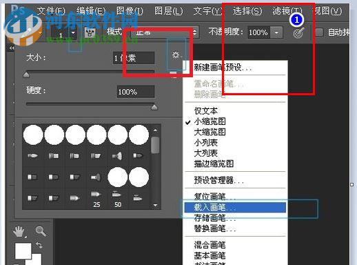Image resolution: width=357 pixels, height=265 pixels.
Task: Select the first brush tip in third row
Action: (32, 177)
